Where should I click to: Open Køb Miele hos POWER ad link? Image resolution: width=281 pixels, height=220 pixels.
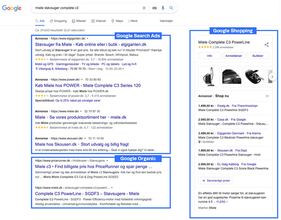click(x=88, y=86)
